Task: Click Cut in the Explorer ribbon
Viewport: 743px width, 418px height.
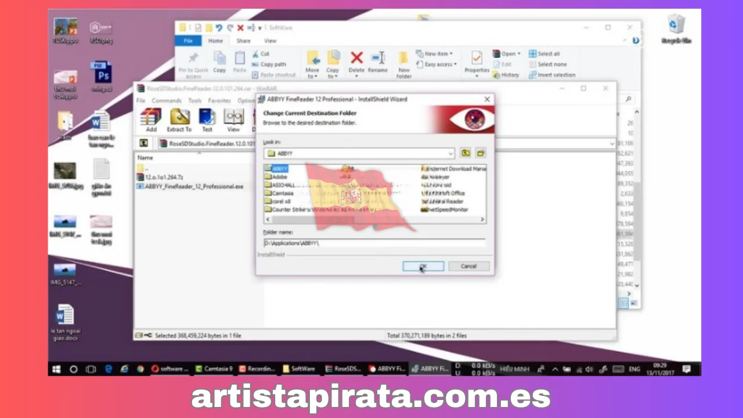Action: (261, 54)
